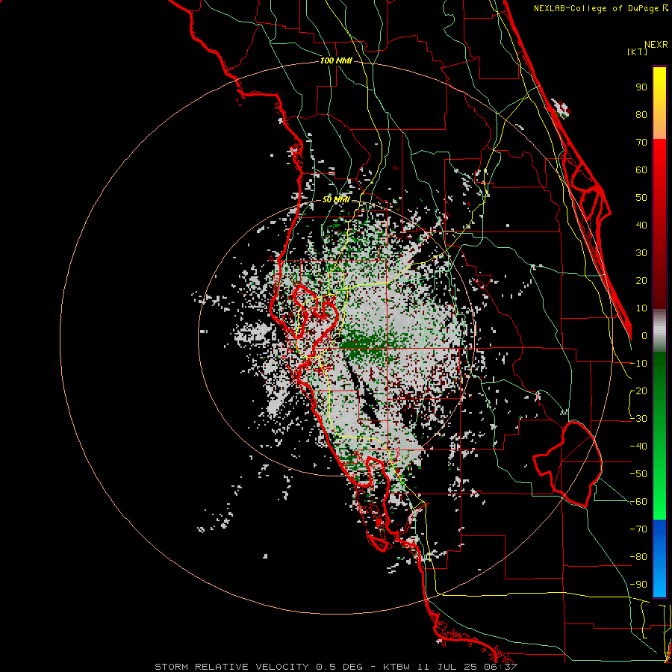This screenshot has height=672, width=672.
Task: Click the '50 NMI' range ring label
Action: click(x=336, y=199)
